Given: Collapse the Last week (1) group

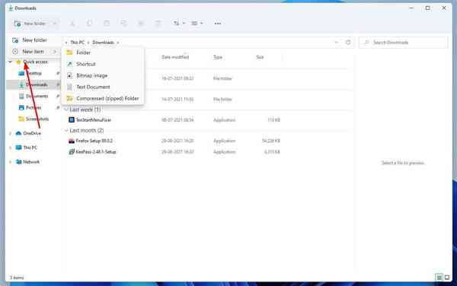Looking at the screenshot, I should coord(66,110).
